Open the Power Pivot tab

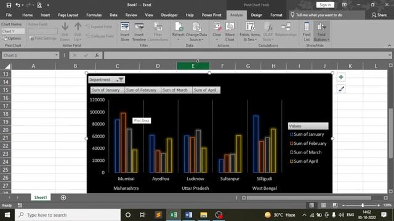(x=212, y=15)
